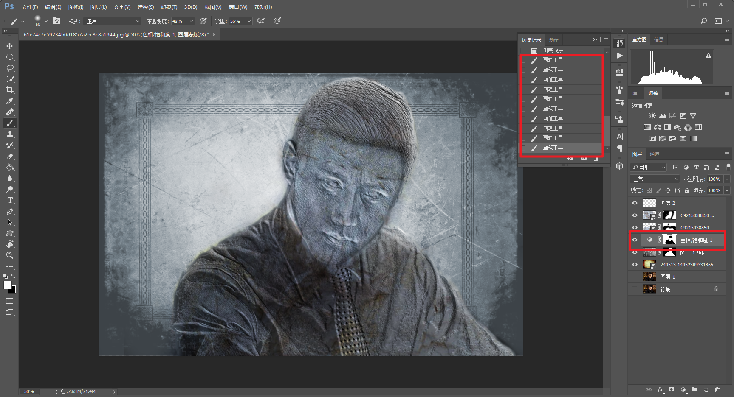Image resolution: width=734 pixels, height=397 pixels.
Task: Open the 填充 fill dropdown arrow
Action: tap(727, 190)
